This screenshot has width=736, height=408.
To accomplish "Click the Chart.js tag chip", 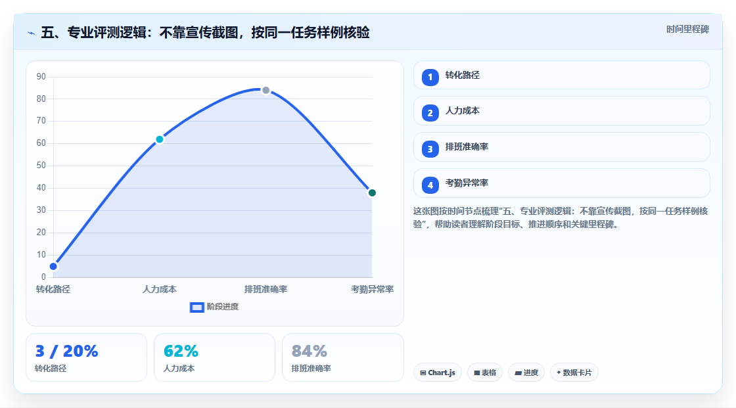I will [x=438, y=373].
